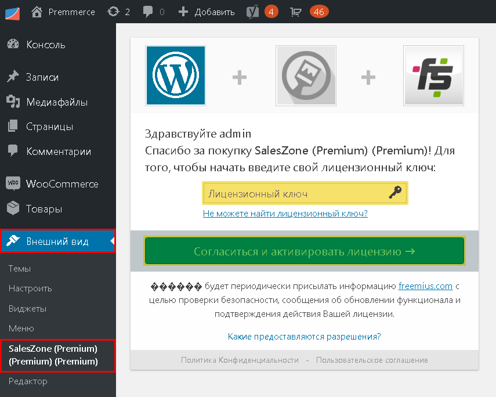Viewport: 496px width, 397px height.
Task: Click the Premmerce site name in admin bar
Action: tap(72, 12)
